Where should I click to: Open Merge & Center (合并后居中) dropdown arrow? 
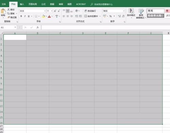point(100,16)
